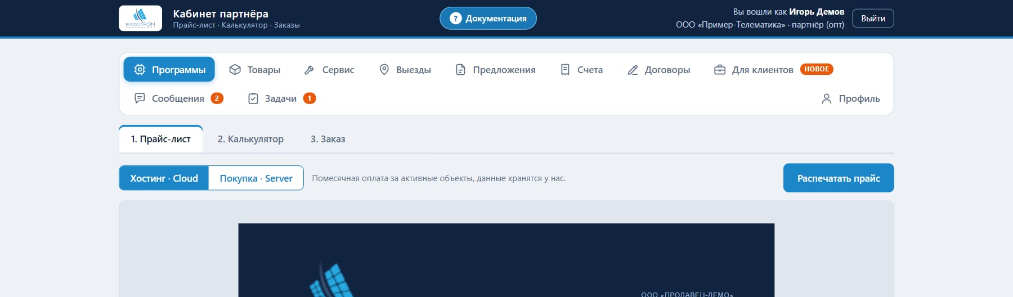Click the question mark icon in Документация
This screenshot has width=1013, height=297.
[x=456, y=19]
